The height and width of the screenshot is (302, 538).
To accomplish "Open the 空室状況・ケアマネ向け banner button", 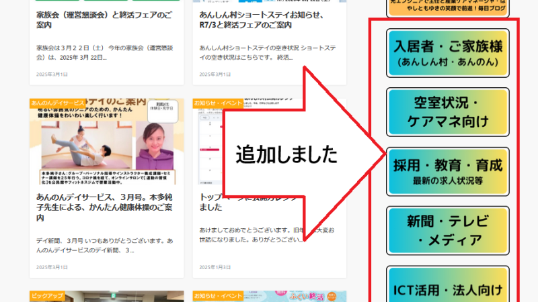I will (448, 112).
